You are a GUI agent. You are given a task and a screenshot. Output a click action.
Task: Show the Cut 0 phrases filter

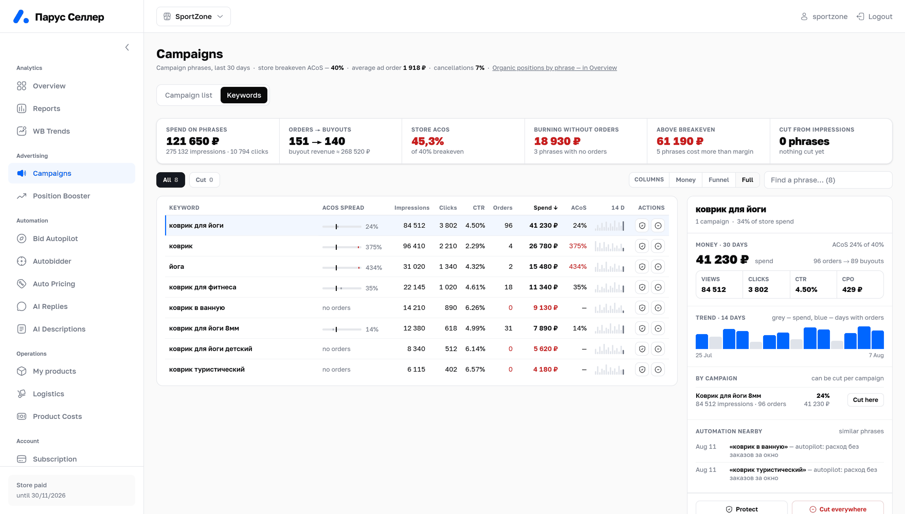coord(204,180)
